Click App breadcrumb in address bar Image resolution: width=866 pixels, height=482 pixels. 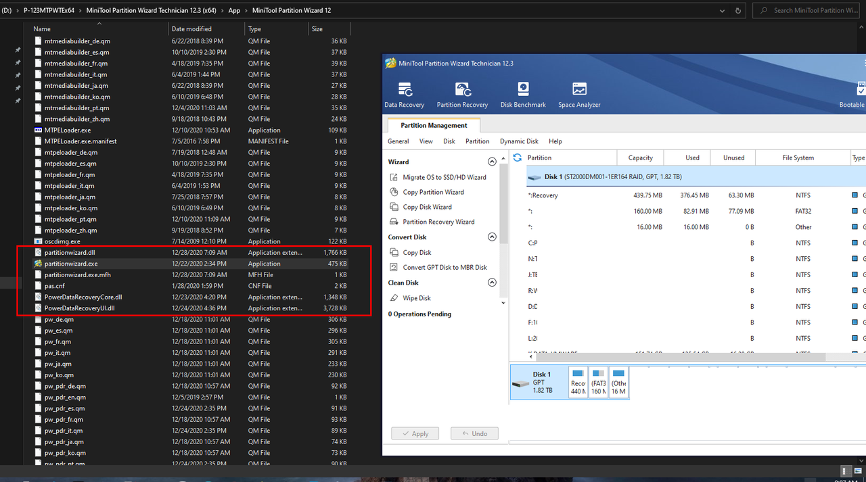234,10
